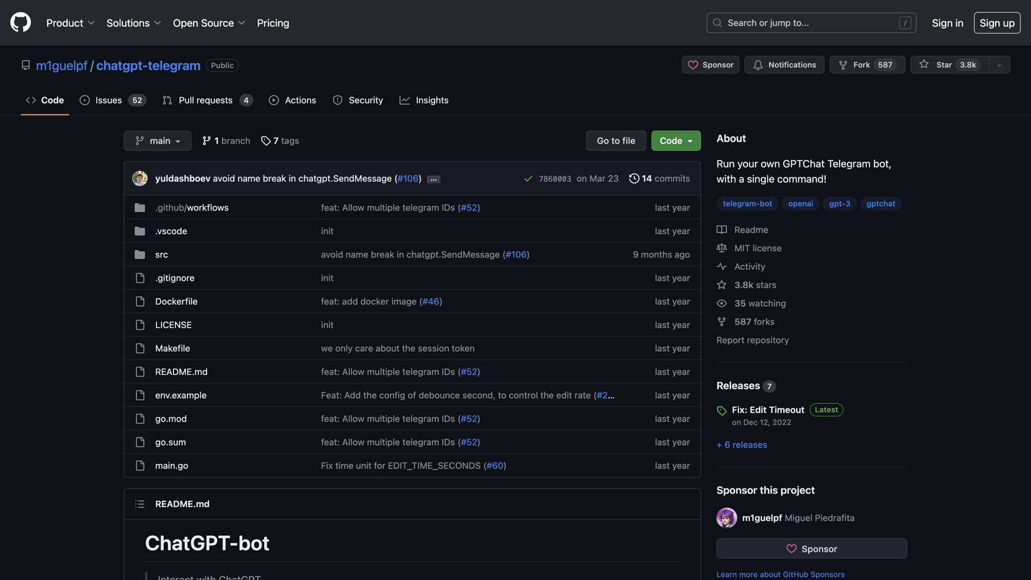Image resolution: width=1031 pixels, height=580 pixels.
Task: Click the Activity pulse icon
Action: coord(721,266)
